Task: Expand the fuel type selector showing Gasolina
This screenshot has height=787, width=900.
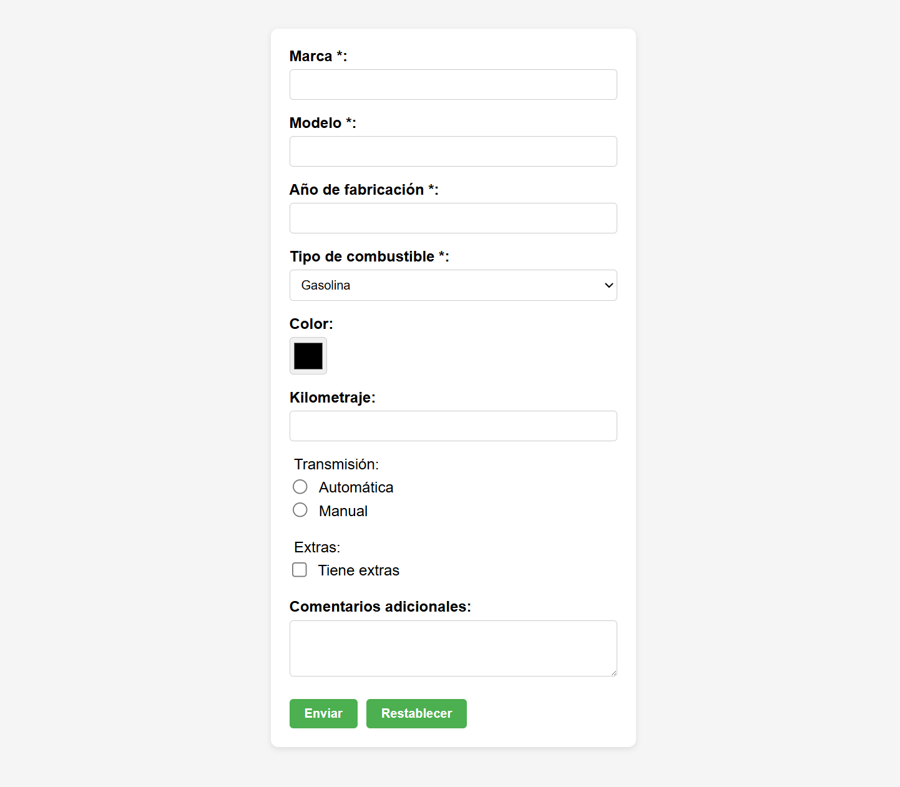Action: tap(453, 285)
